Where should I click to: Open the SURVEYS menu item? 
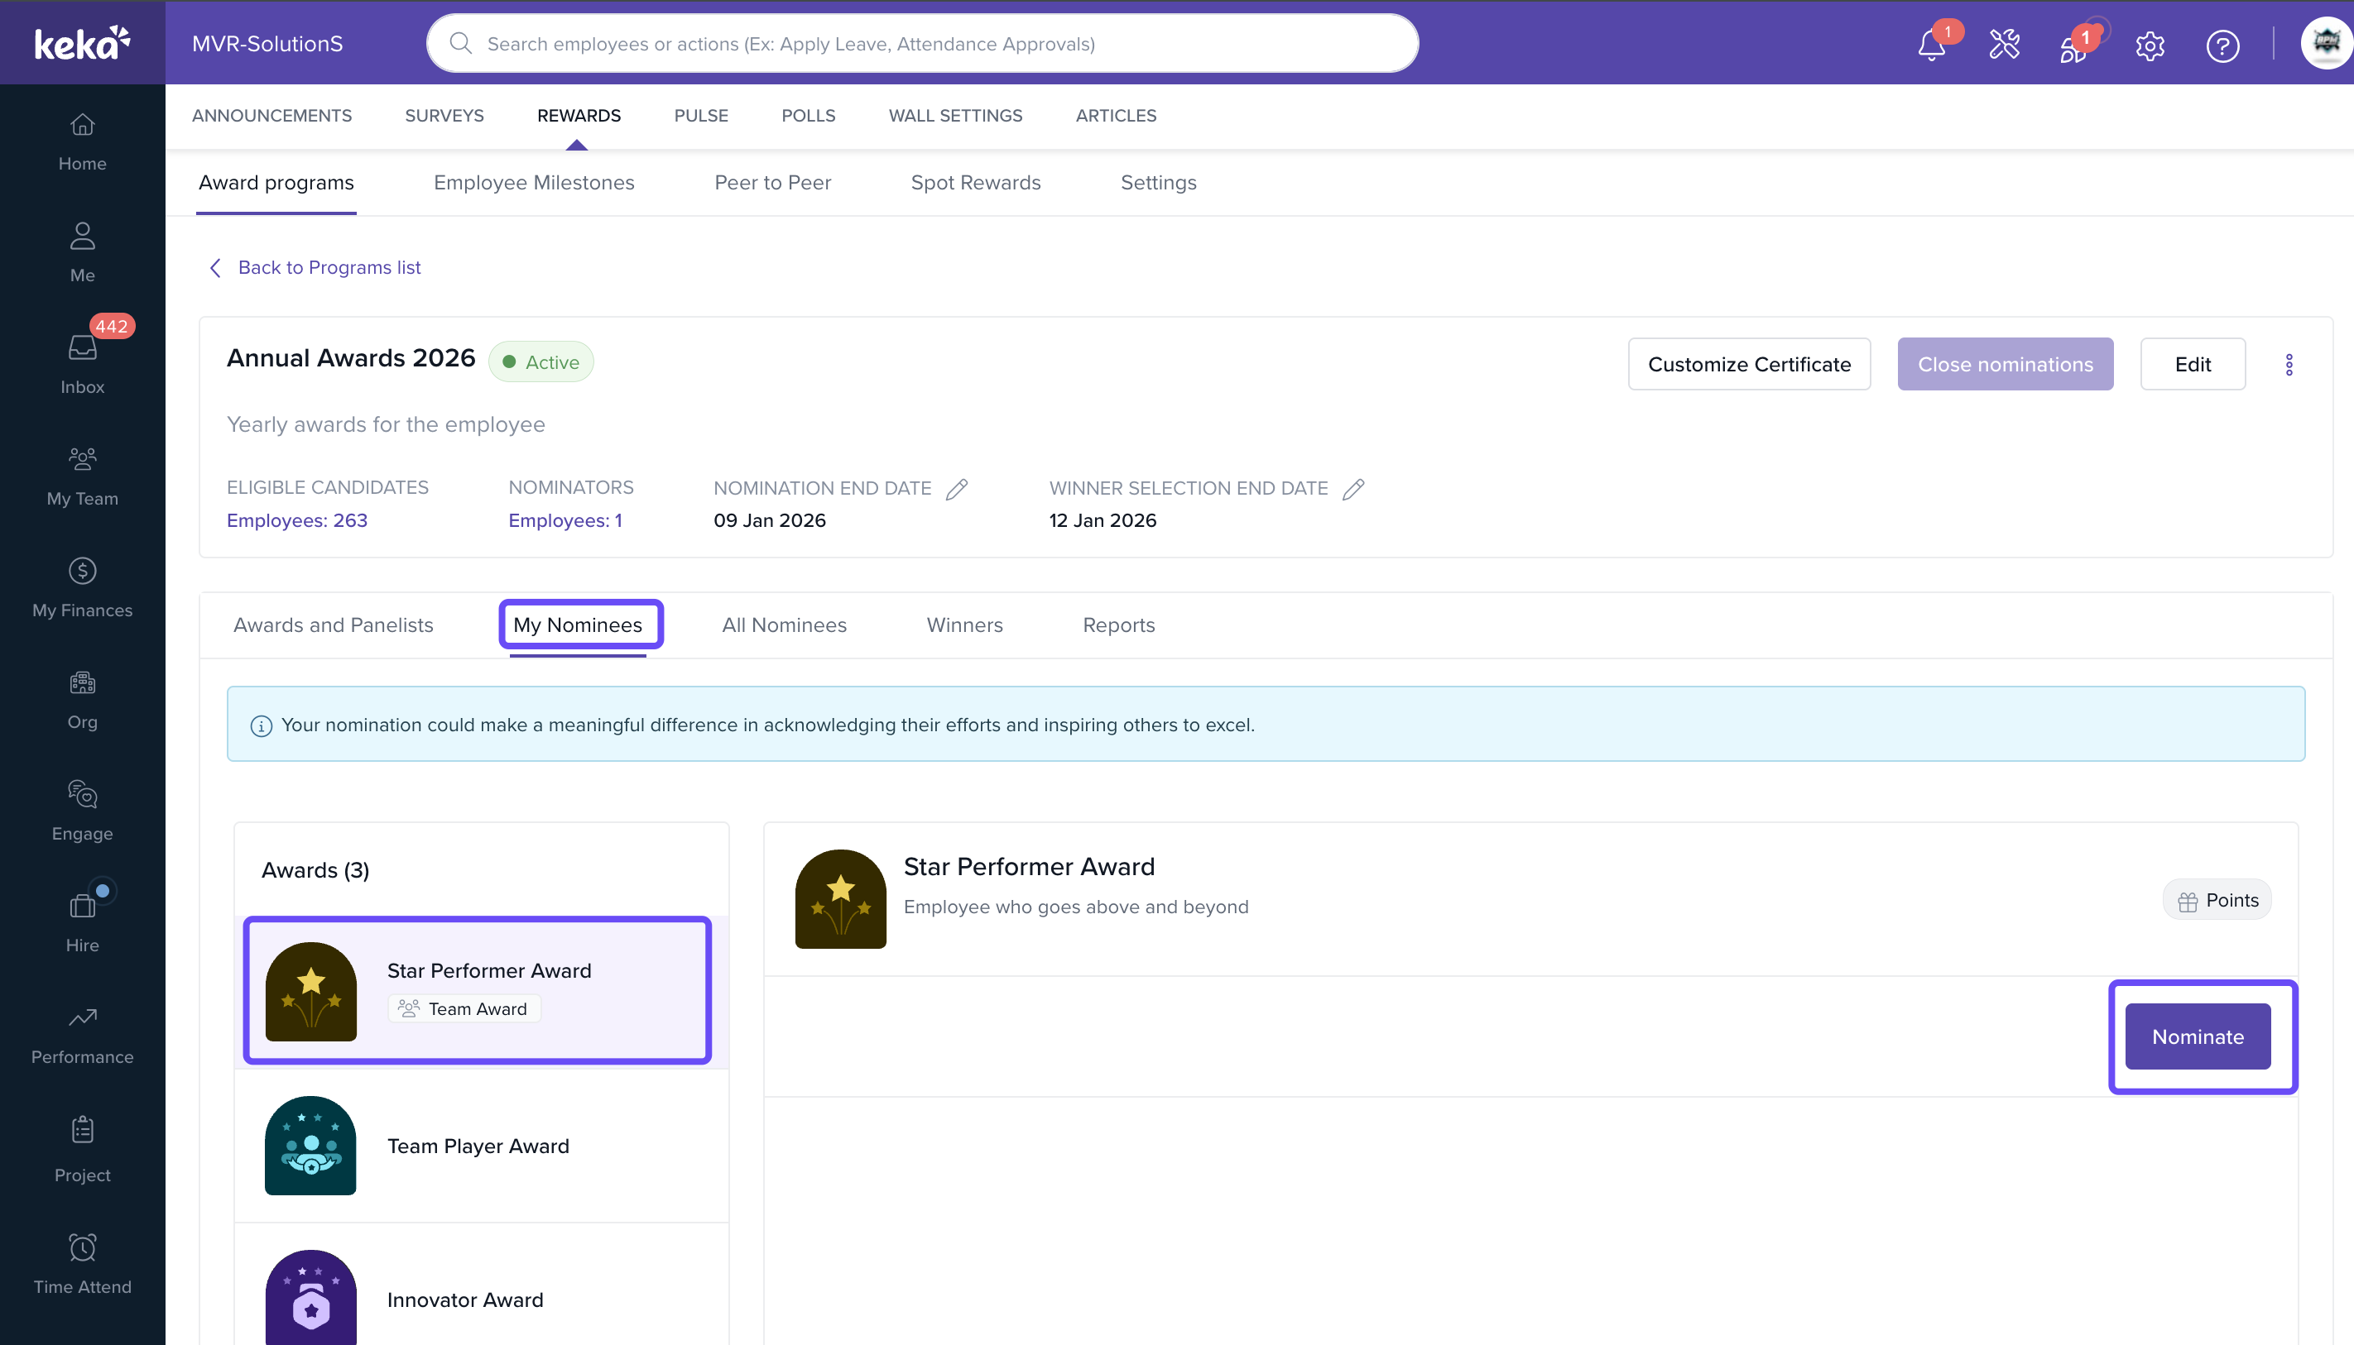[x=444, y=116]
